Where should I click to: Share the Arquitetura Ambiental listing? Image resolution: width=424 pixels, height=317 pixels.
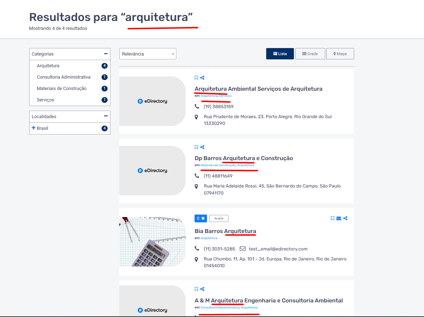[202, 78]
